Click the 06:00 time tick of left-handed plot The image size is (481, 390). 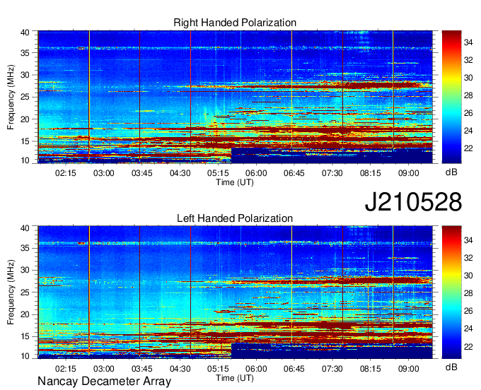click(256, 369)
